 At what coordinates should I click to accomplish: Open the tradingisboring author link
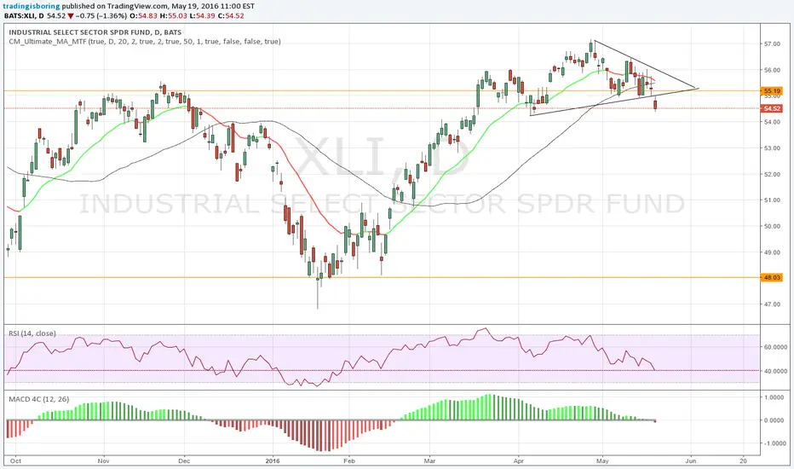pyautogui.click(x=32, y=6)
